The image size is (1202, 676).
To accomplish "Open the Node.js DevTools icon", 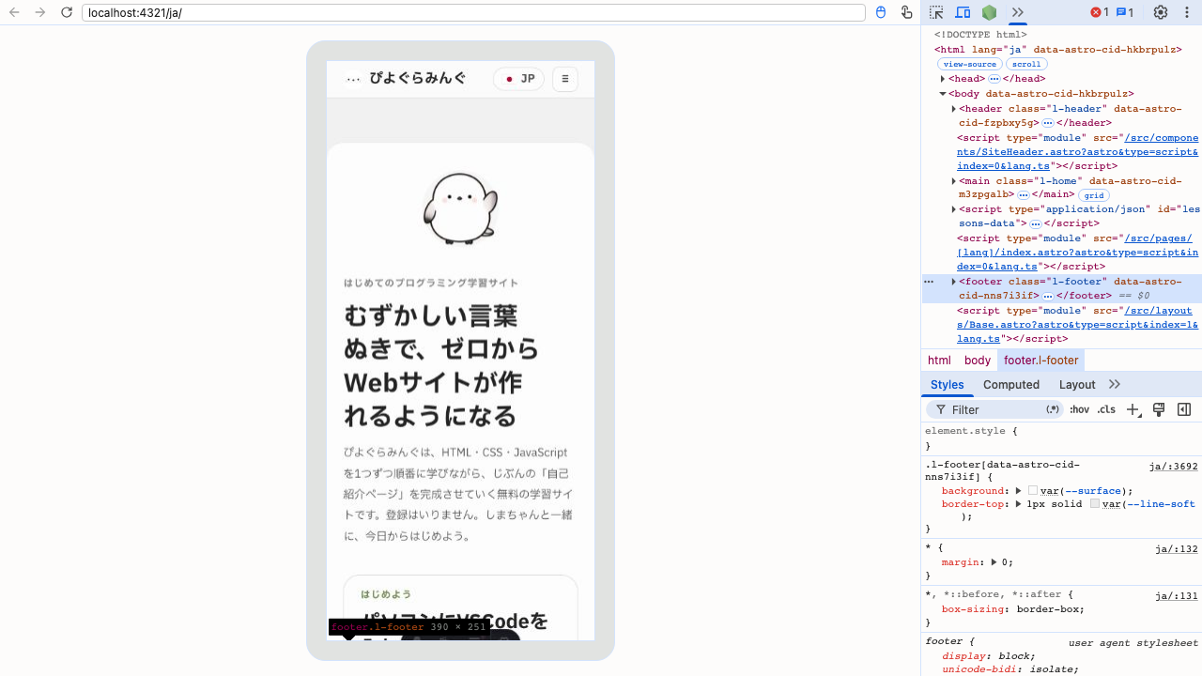I will point(989,12).
